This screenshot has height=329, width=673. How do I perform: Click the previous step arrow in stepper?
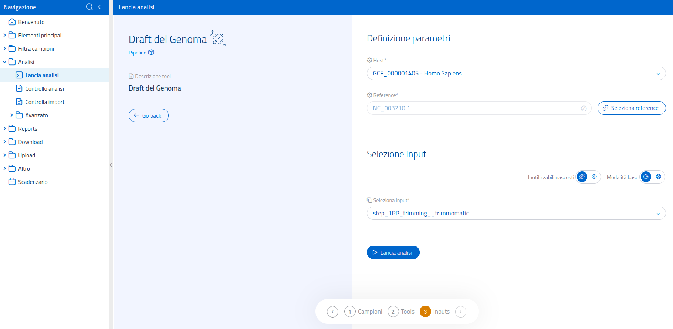click(332, 312)
